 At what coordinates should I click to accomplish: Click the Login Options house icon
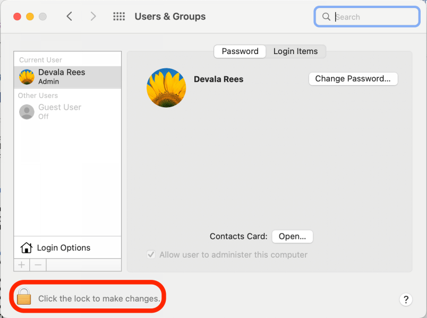click(27, 248)
